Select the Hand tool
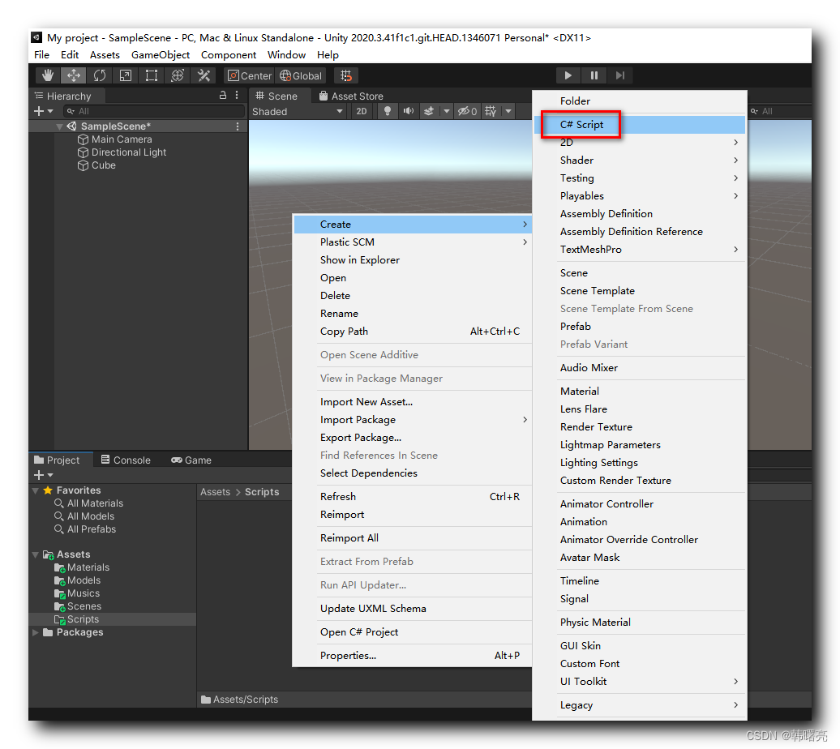 tap(48, 75)
